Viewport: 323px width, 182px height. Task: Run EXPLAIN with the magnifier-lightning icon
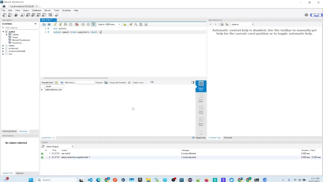[x=66, y=24]
